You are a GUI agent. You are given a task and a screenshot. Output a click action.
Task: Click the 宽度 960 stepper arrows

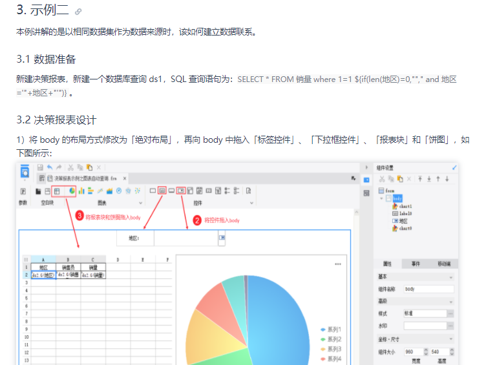click(425, 351)
